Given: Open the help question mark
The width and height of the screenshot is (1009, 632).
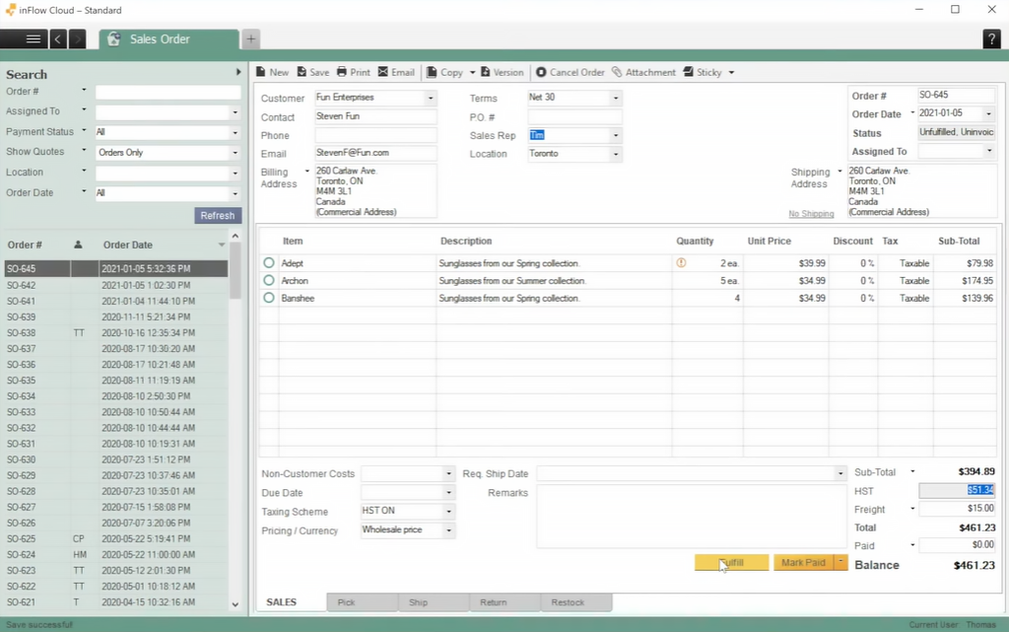Looking at the screenshot, I should pos(991,39).
